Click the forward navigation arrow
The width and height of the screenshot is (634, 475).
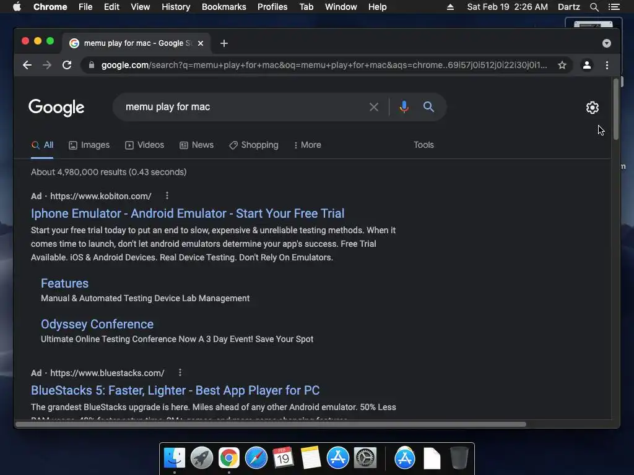pos(47,65)
